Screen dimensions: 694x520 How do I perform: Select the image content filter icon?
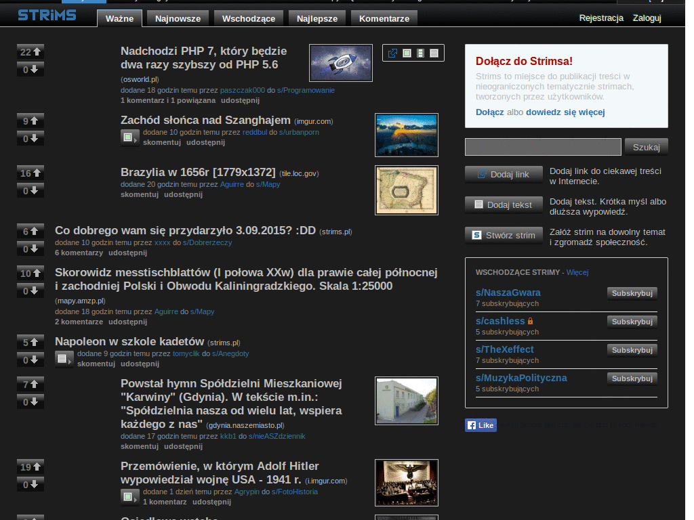[407, 53]
